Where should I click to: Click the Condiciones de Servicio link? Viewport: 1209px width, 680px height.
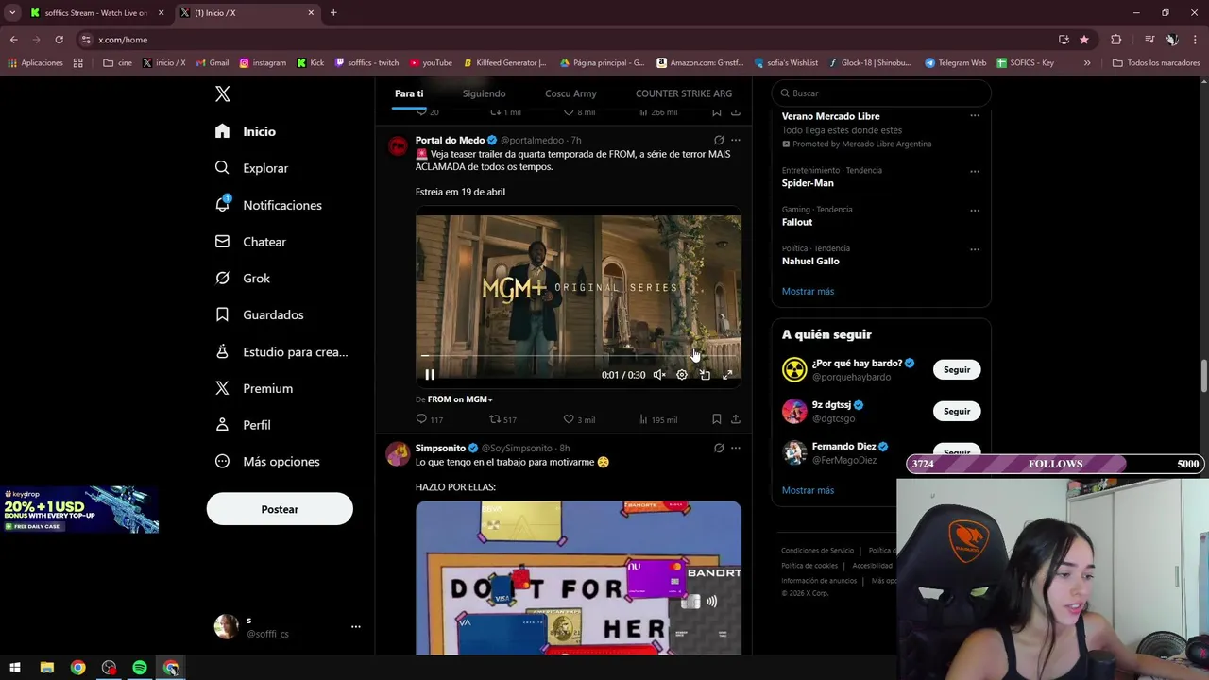point(817,551)
